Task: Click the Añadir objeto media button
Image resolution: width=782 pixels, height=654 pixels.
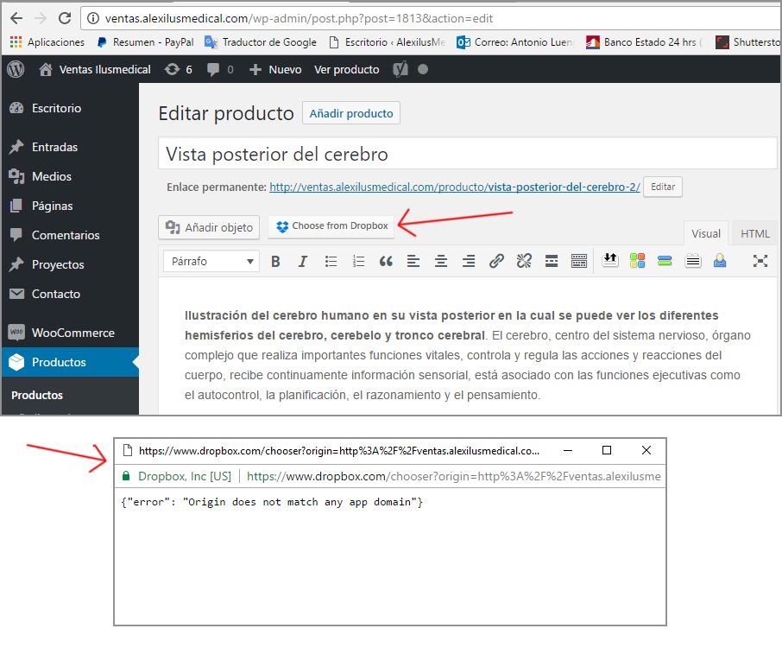Action: coord(209,228)
